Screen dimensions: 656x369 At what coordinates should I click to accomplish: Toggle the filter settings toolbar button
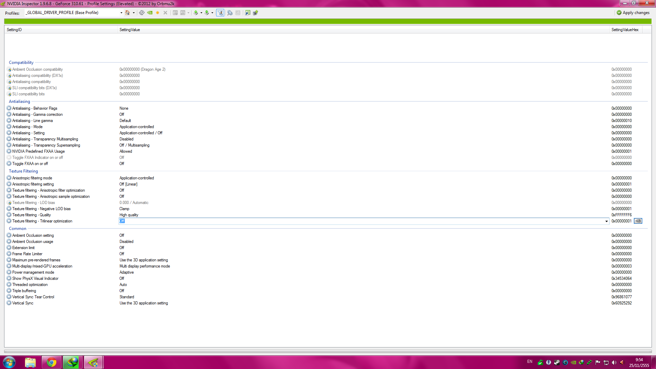coord(220,13)
